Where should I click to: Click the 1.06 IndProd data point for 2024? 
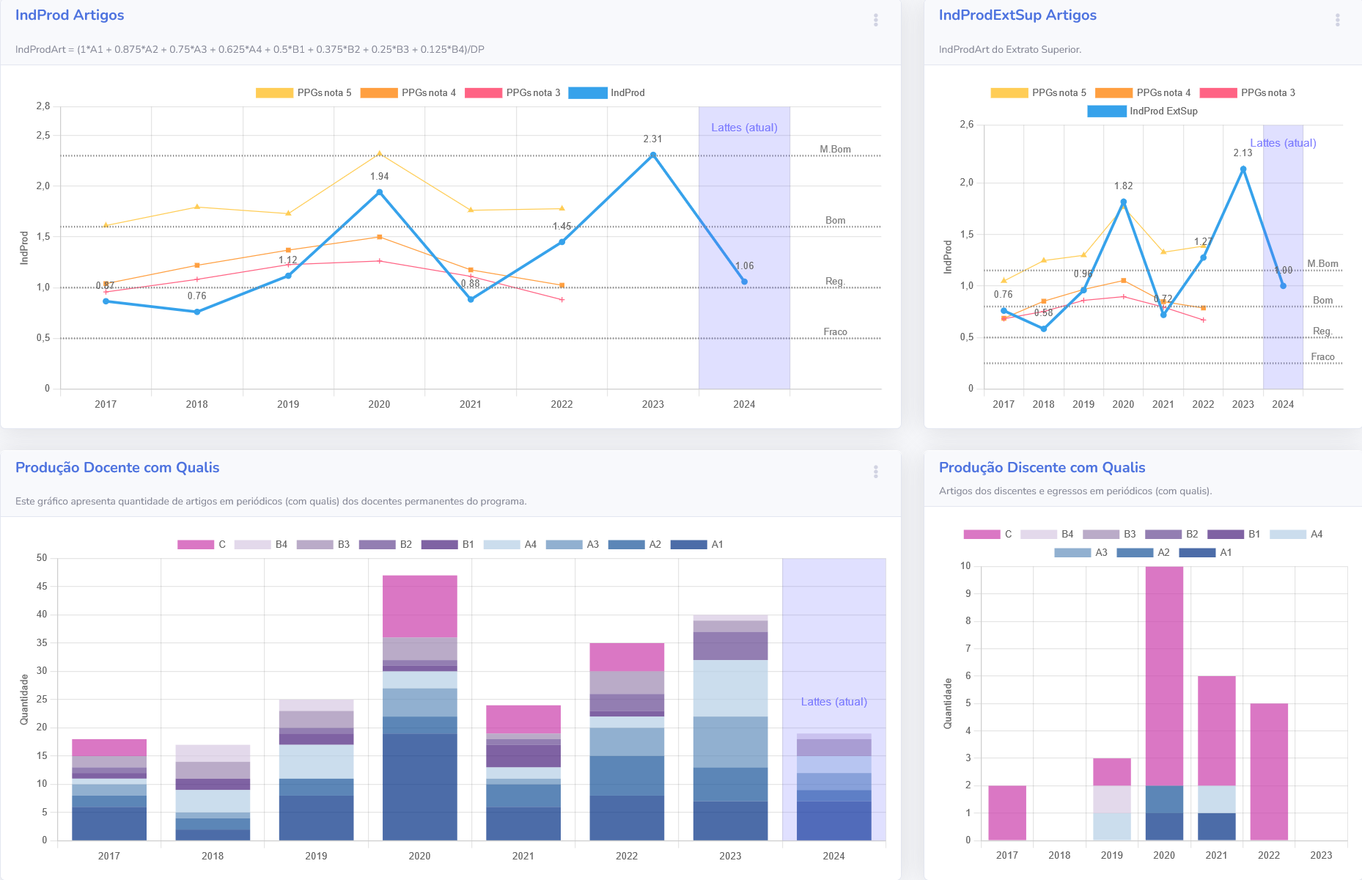point(744,282)
